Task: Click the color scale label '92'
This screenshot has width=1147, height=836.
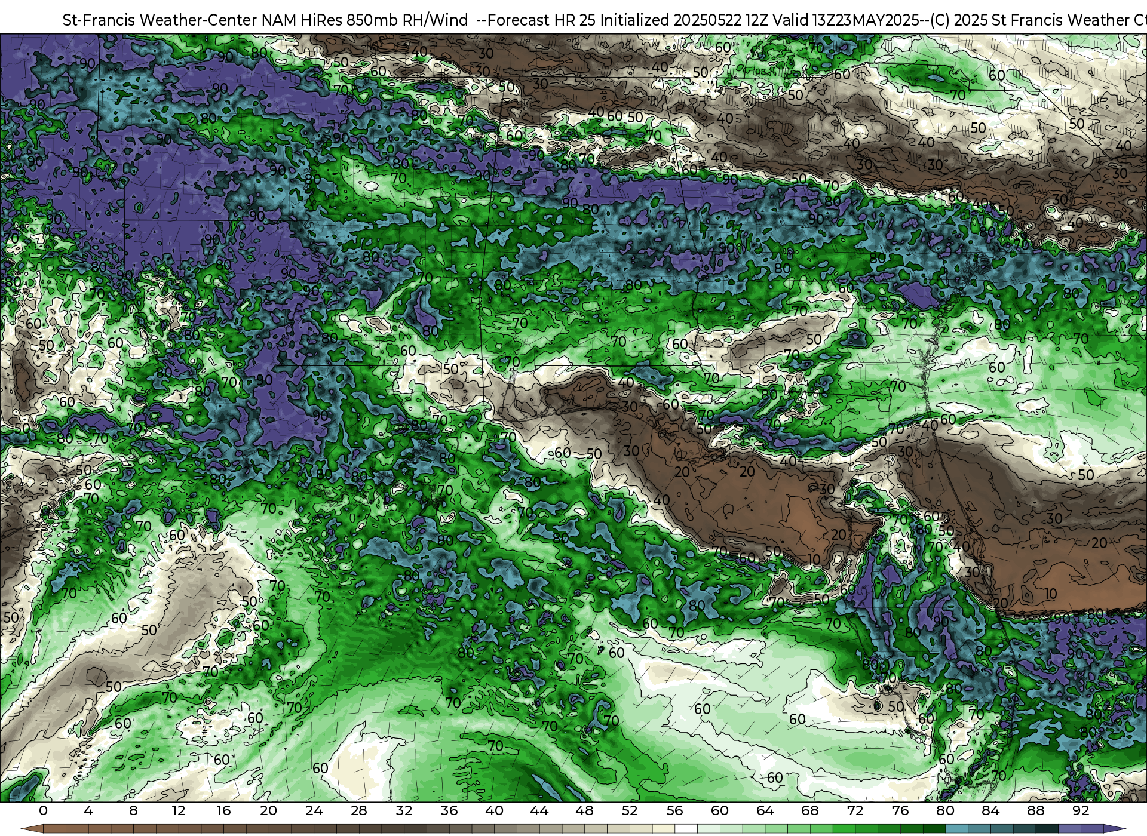Action: tap(1081, 810)
